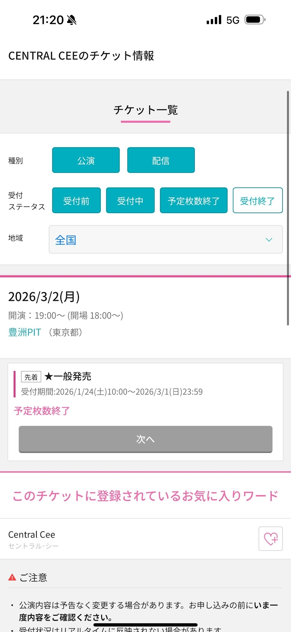Click the page scrollbar on the right
The width and height of the screenshot is (291, 632).
tap(288, 208)
